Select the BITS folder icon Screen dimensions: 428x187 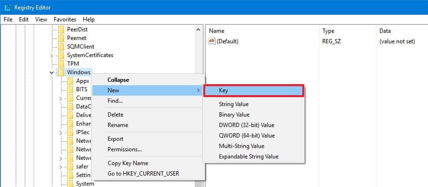pos(70,89)
